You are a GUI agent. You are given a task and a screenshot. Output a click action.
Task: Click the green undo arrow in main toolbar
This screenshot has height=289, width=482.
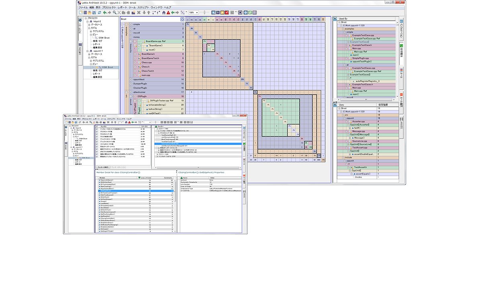[104, 12]
